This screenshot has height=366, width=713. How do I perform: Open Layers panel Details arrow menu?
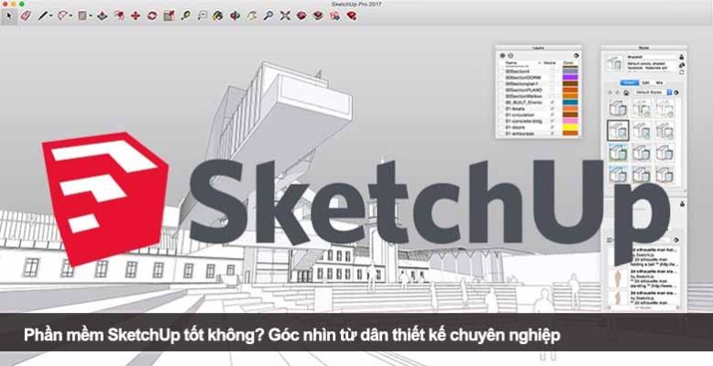576,56
